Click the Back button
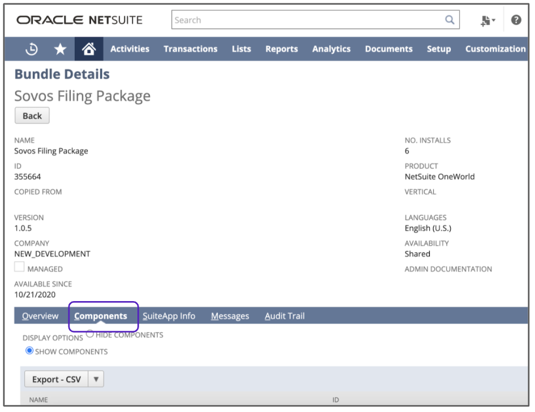The width and height of the screenshot is (535, 412). click(x=32, y=115)
